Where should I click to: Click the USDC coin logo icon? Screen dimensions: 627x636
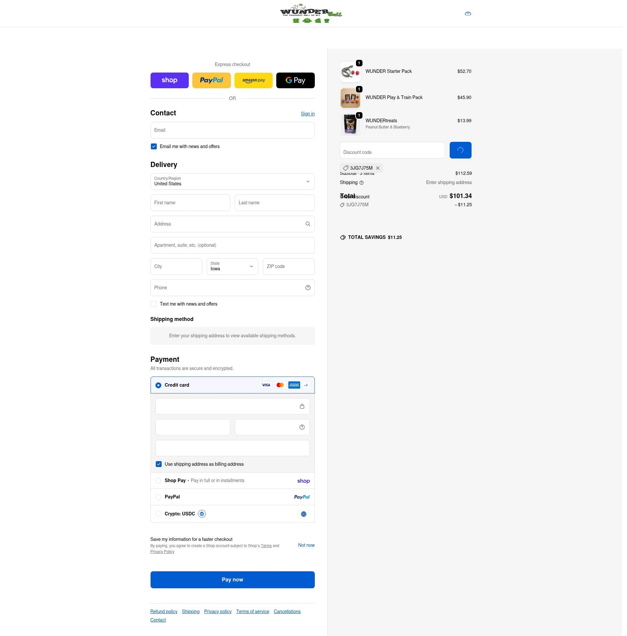pyautogui.click(x=304, y=514)
